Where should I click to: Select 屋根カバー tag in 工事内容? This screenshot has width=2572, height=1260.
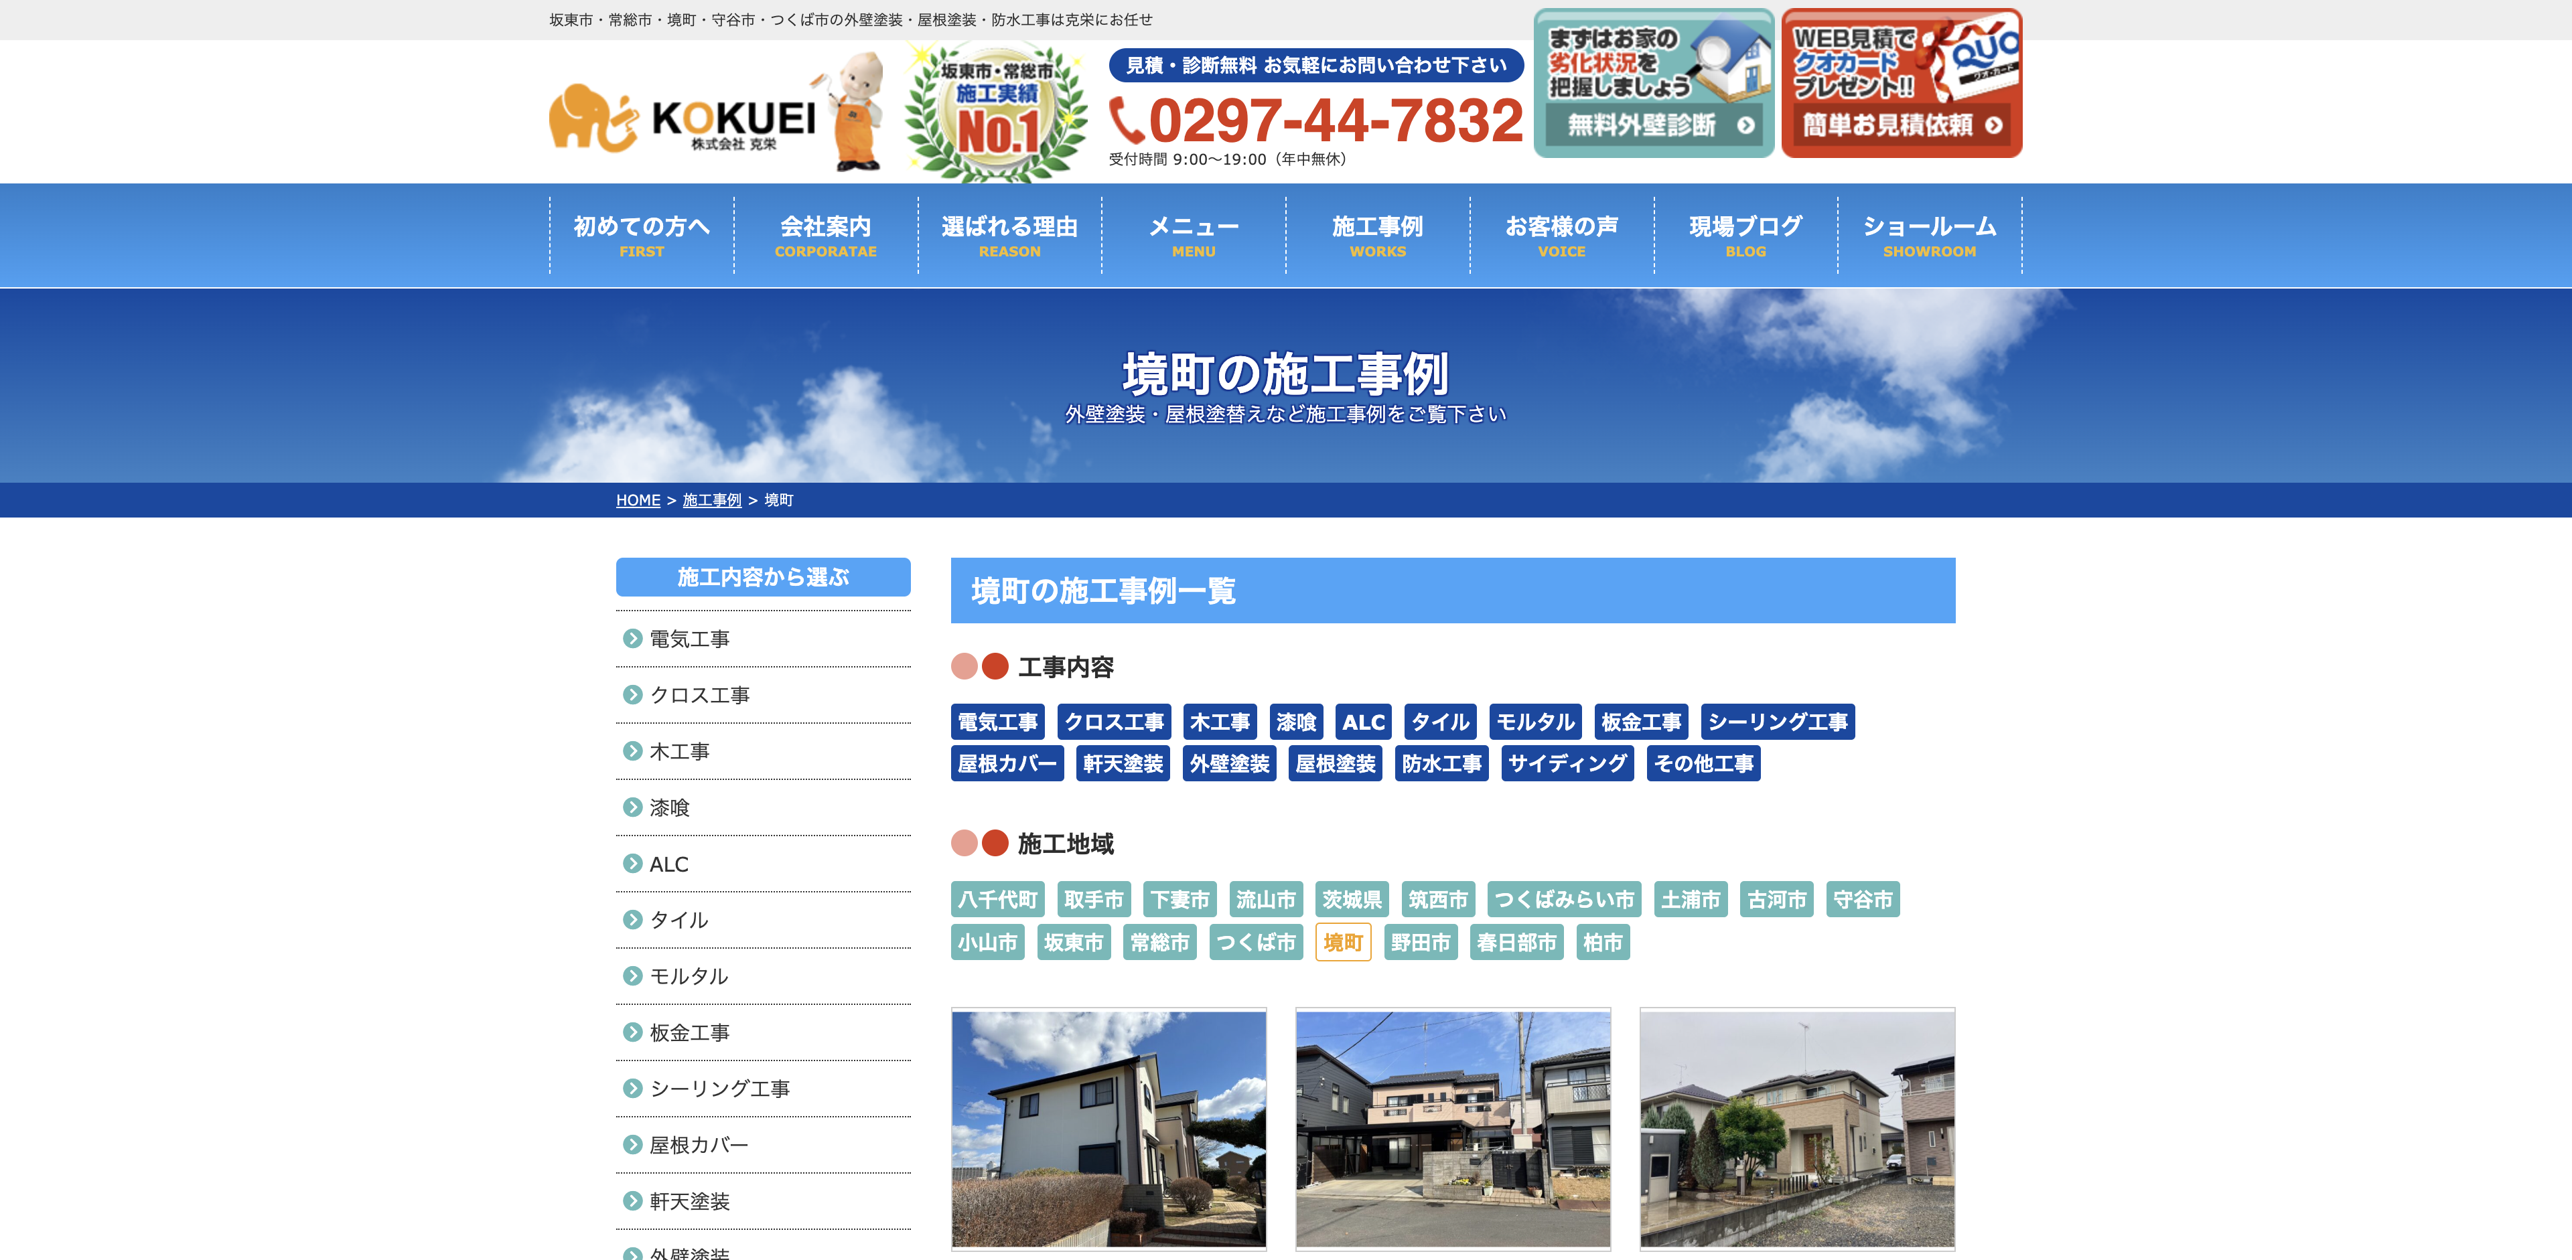[1007, 763]
